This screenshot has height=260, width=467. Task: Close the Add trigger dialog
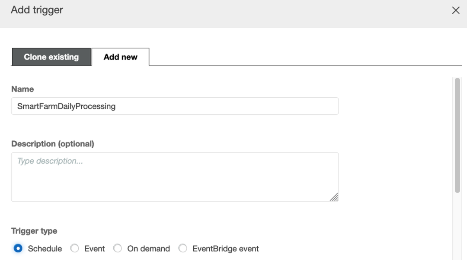click(x=456, y=10)
